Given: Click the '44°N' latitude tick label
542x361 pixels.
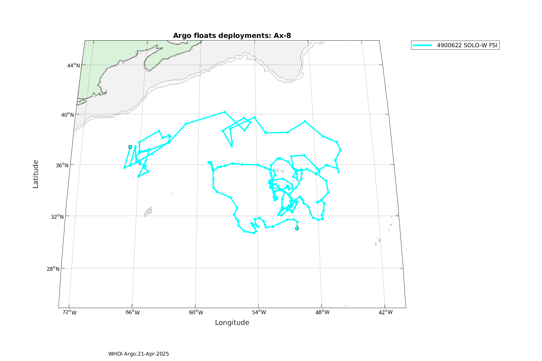Looking at the screenshot, I should 73,65.
